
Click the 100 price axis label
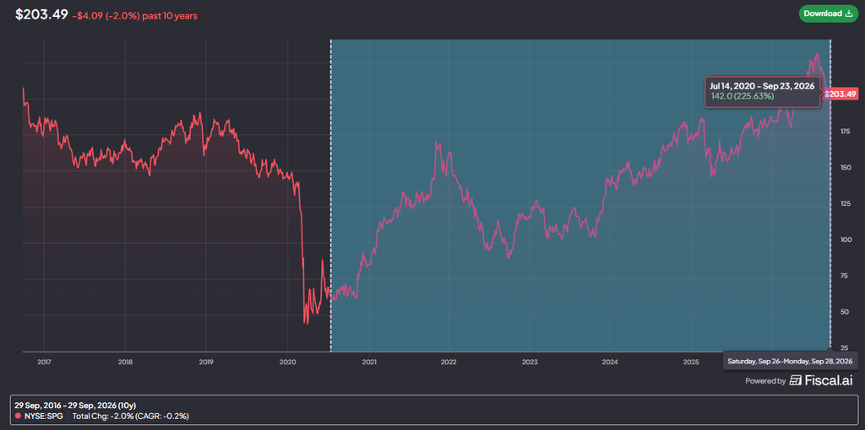(845, 239)
